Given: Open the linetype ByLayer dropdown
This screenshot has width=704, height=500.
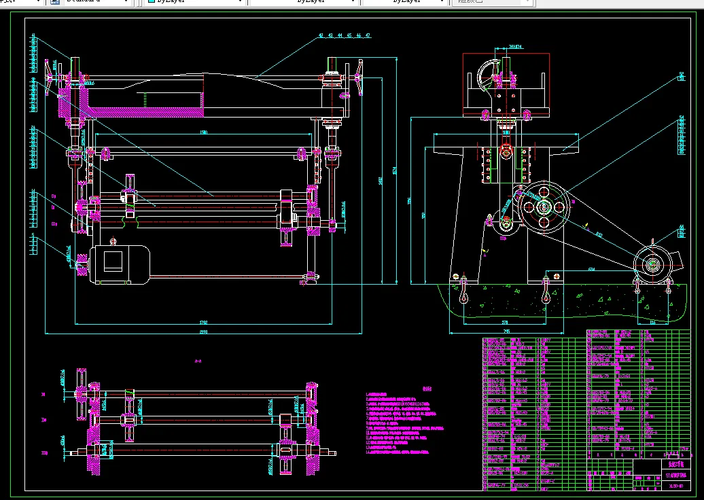Looking at the screenshot, I should (x=304, y=2).
